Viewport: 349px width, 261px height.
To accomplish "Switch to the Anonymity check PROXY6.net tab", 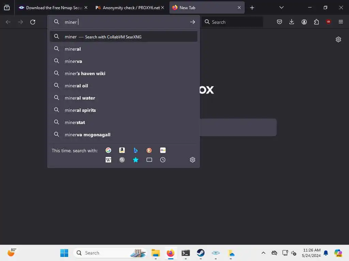I will pyautogui.click(x=130, y=7).
